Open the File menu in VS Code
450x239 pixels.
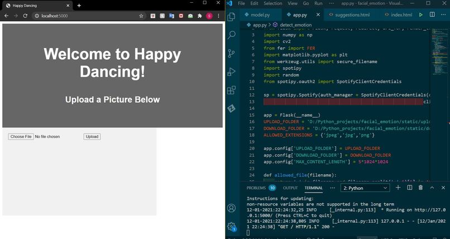241,3
